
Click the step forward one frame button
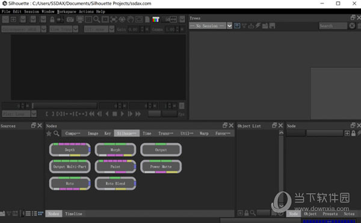[130, 114]
